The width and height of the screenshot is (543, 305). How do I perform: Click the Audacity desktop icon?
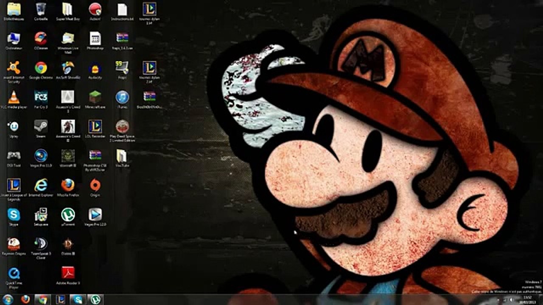(95, 68)
